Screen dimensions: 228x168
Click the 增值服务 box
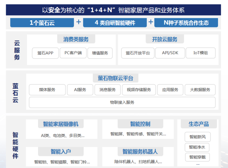pos(100,53)
